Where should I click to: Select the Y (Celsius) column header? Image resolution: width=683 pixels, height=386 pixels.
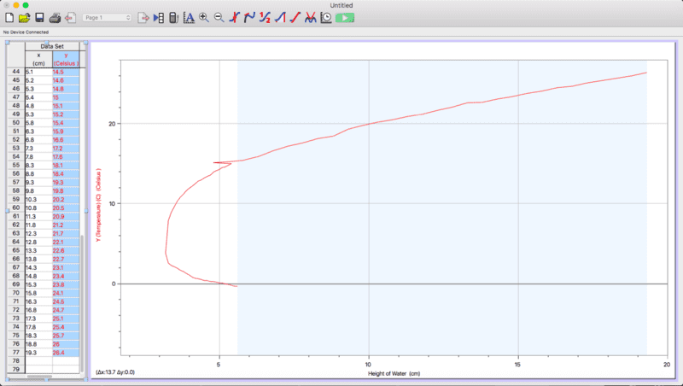[x=66, y=59]
